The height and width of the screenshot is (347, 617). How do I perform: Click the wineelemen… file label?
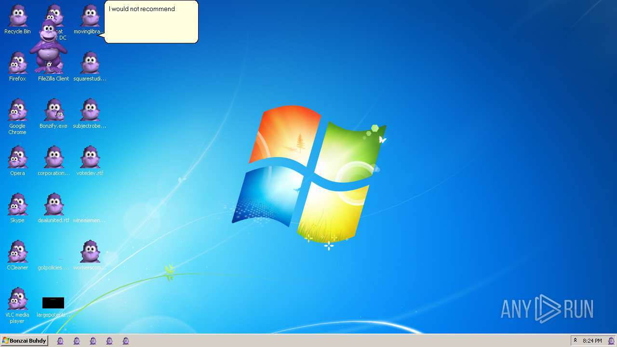[x=89, y=220]
